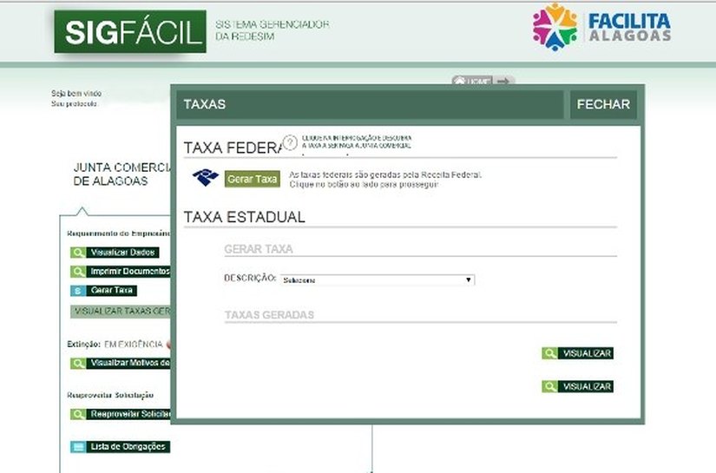Click the magnifier icon beside Visualizar Dados
The image size is (716, 473).
coord(78,253)
